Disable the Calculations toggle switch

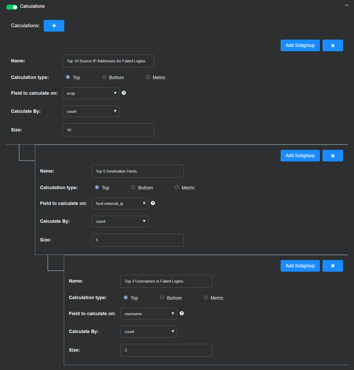pyautogui.click(x=12, y=7)
